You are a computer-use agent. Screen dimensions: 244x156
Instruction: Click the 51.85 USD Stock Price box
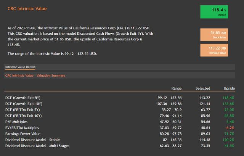[x=214, y=35]
